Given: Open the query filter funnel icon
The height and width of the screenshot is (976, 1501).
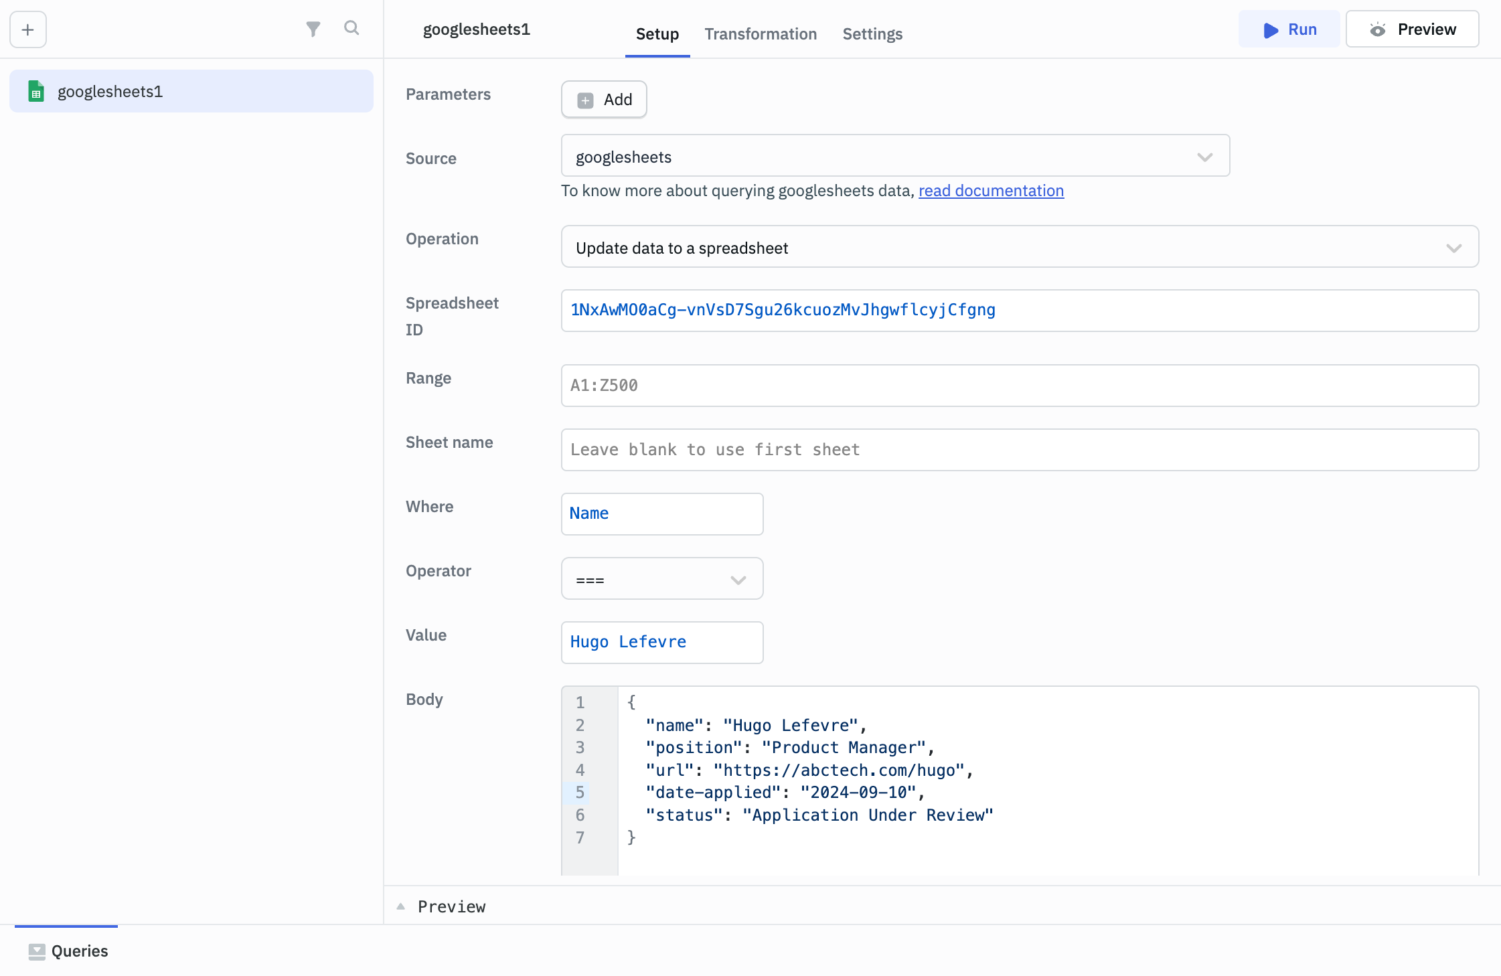Looking at the screenshot, I should (x=313, y=29).
